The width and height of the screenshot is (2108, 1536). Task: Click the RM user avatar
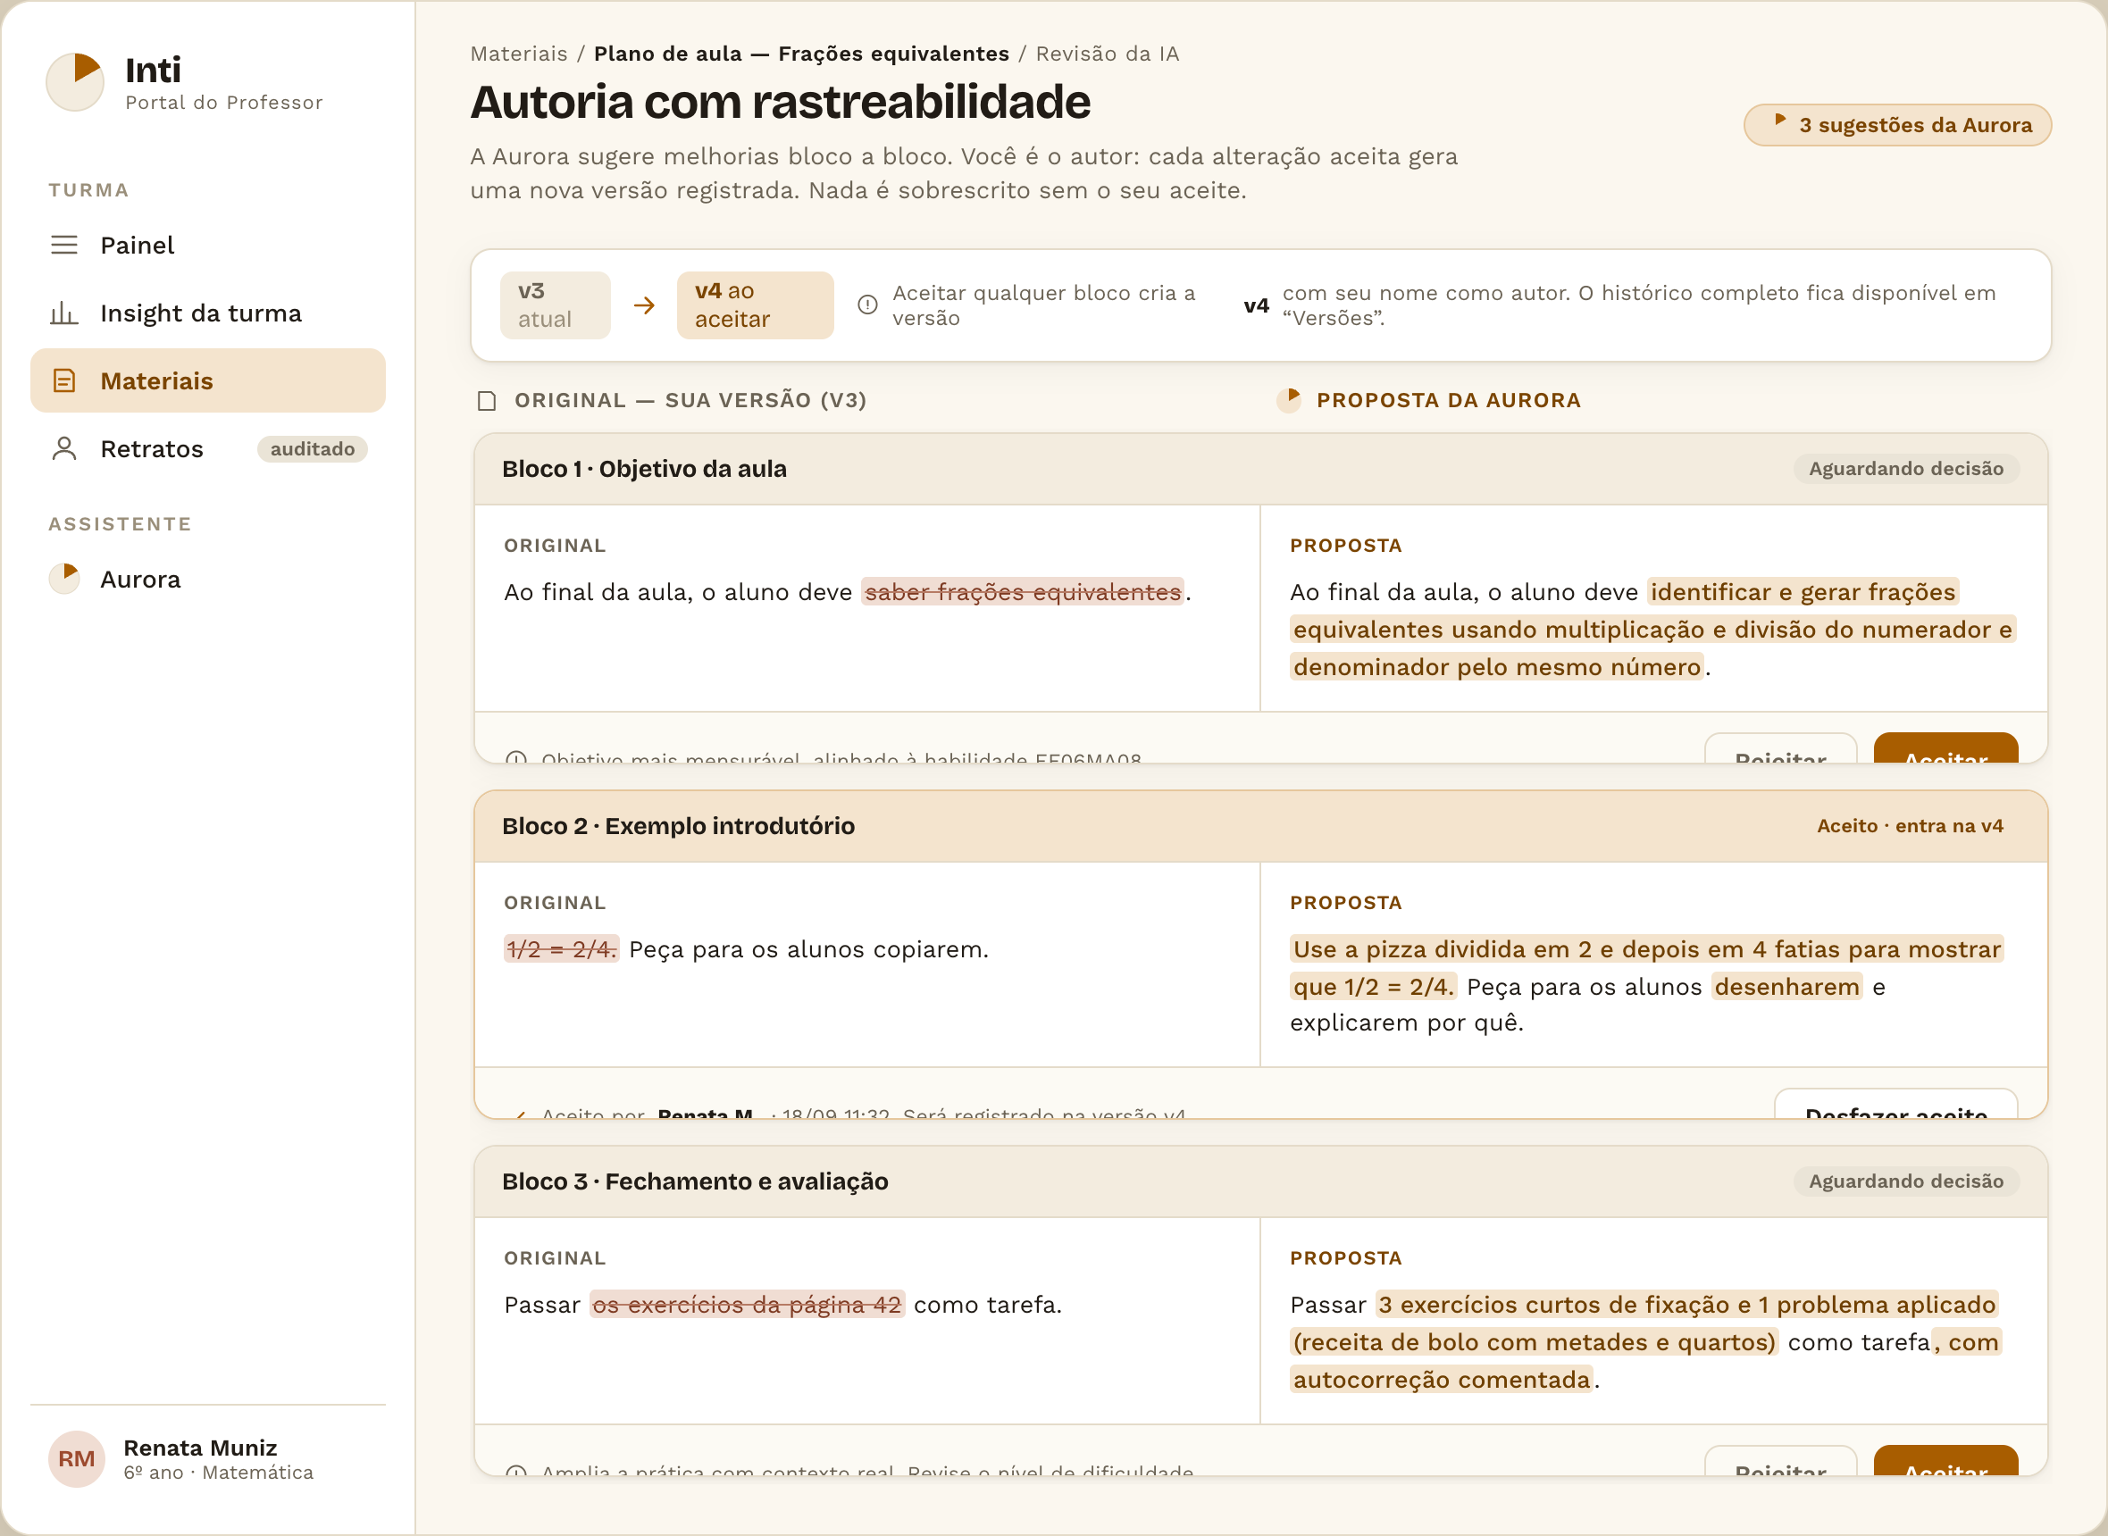(x=76, y=1458)
